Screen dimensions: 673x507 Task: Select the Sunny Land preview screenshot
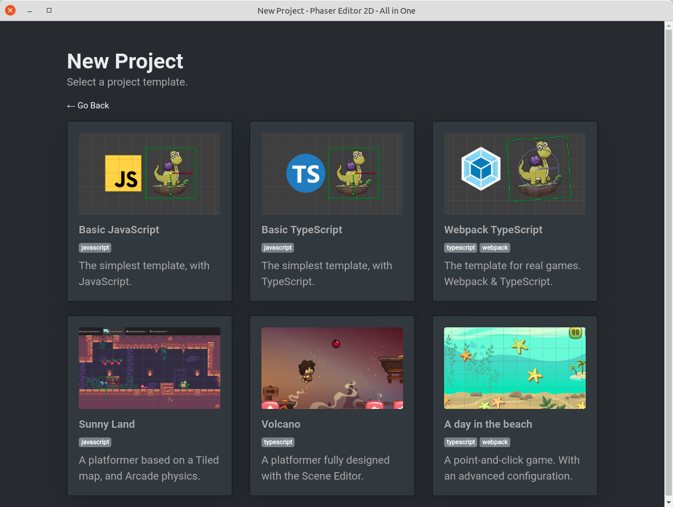(150, 368)
